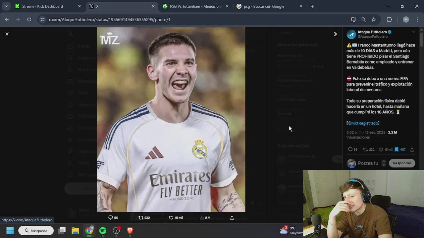Screen dimensions: 424x238
Task: Close the psg Google search tab
Action: (301, 6)
